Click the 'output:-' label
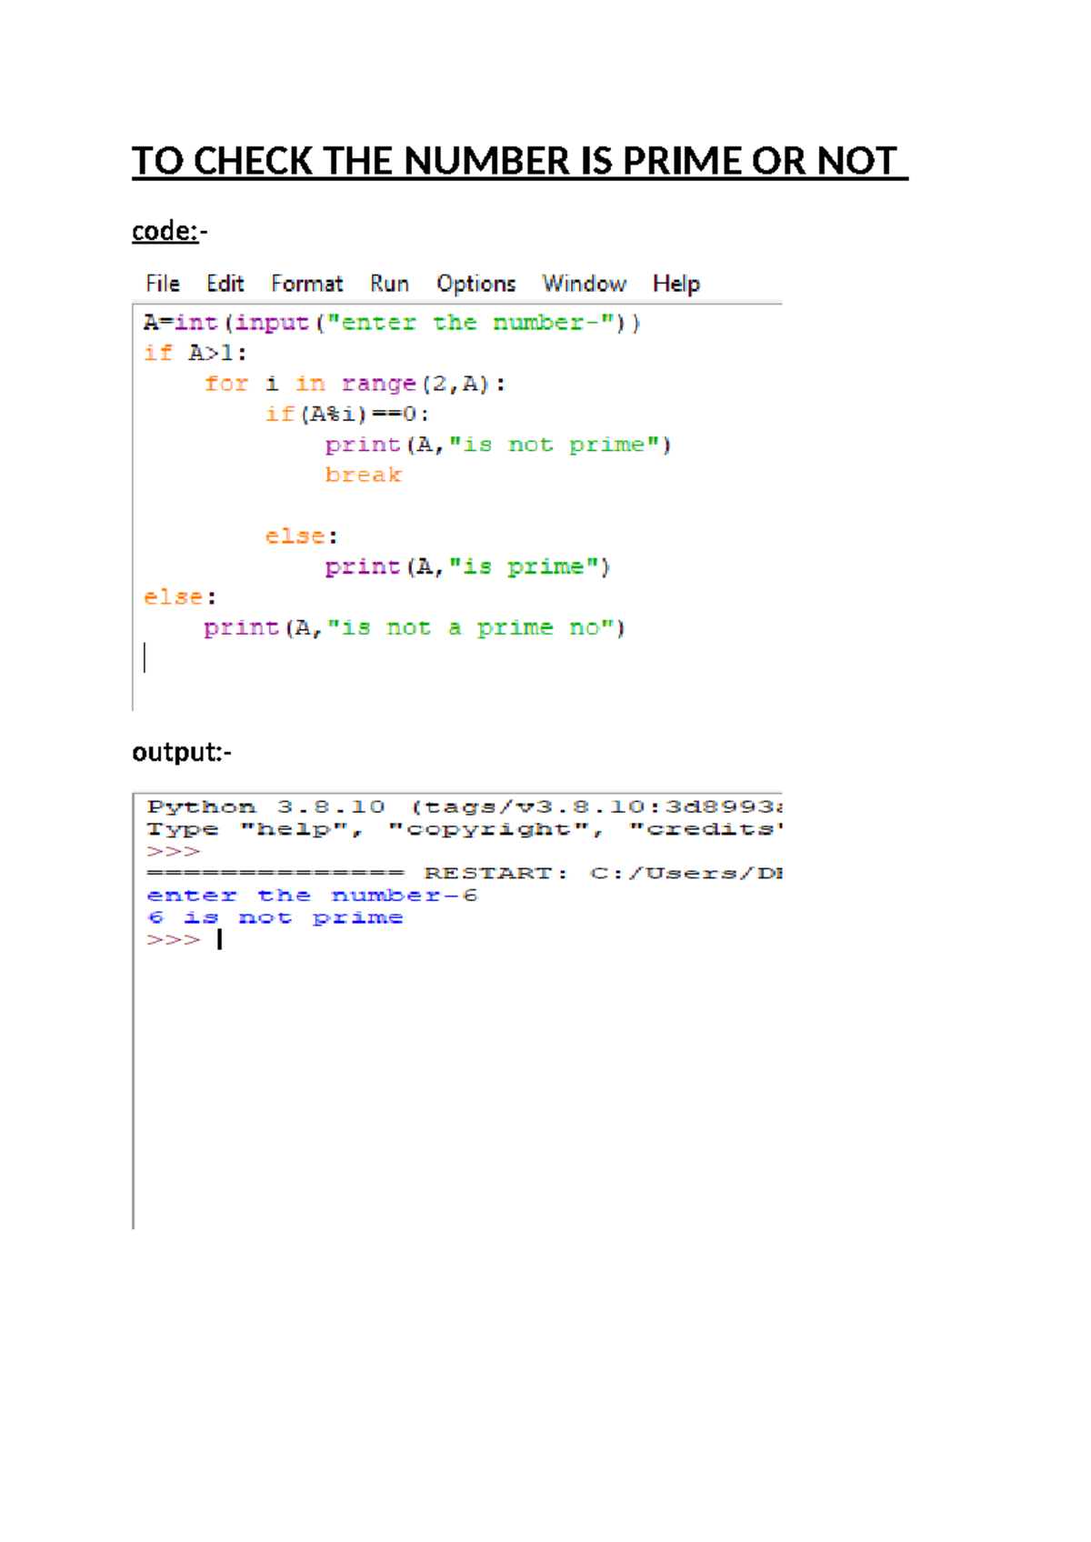 coord(182,752)
